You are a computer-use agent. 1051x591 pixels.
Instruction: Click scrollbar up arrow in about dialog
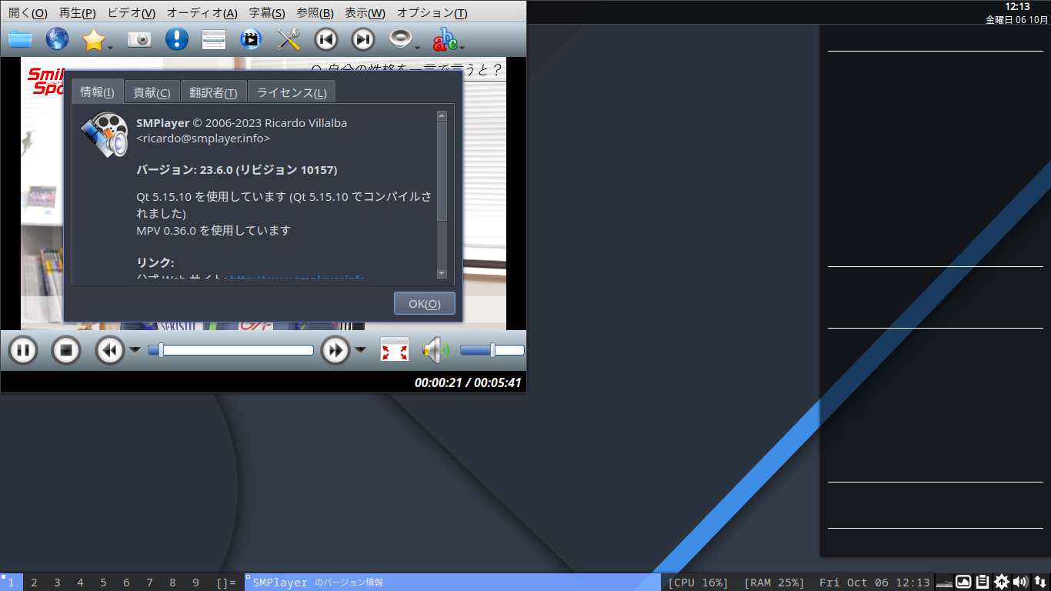(442, 116)
